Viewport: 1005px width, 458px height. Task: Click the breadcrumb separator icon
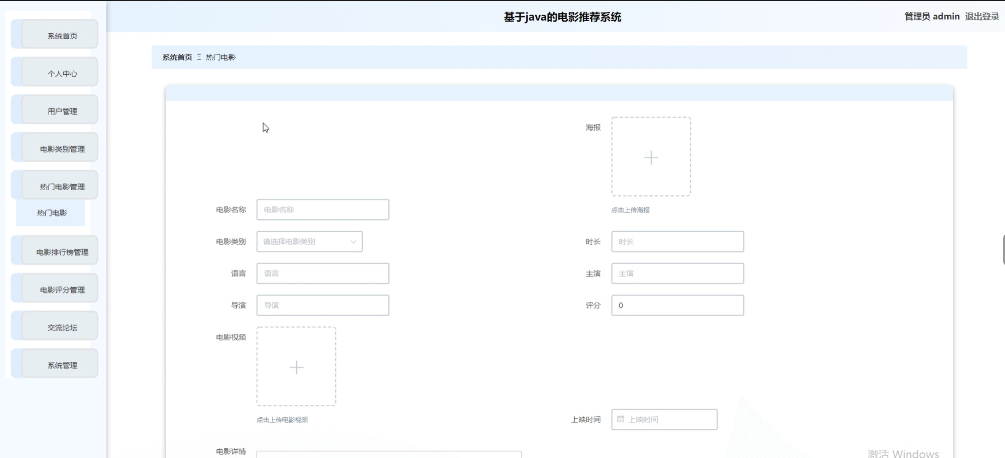(x=199, y=57)
